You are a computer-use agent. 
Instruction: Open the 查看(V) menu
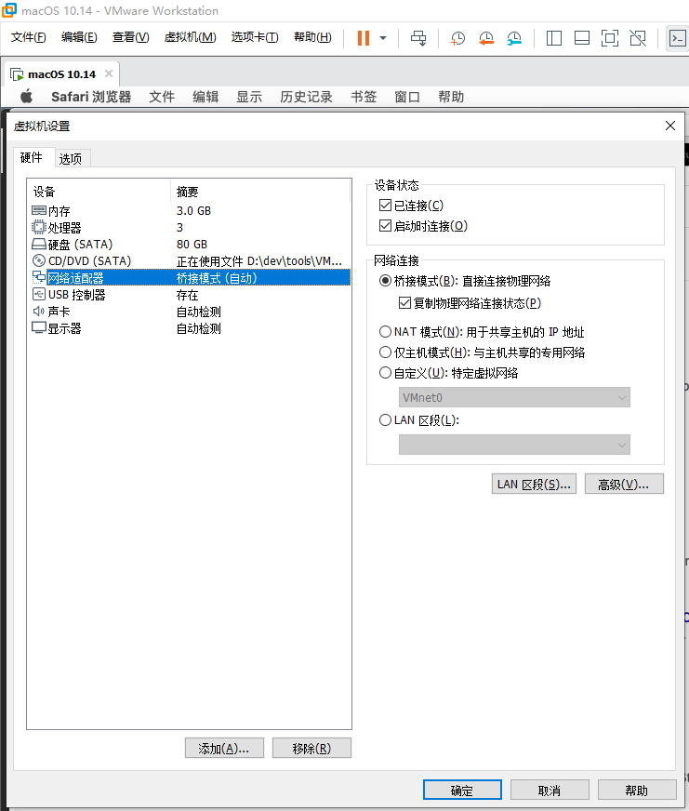131,37
